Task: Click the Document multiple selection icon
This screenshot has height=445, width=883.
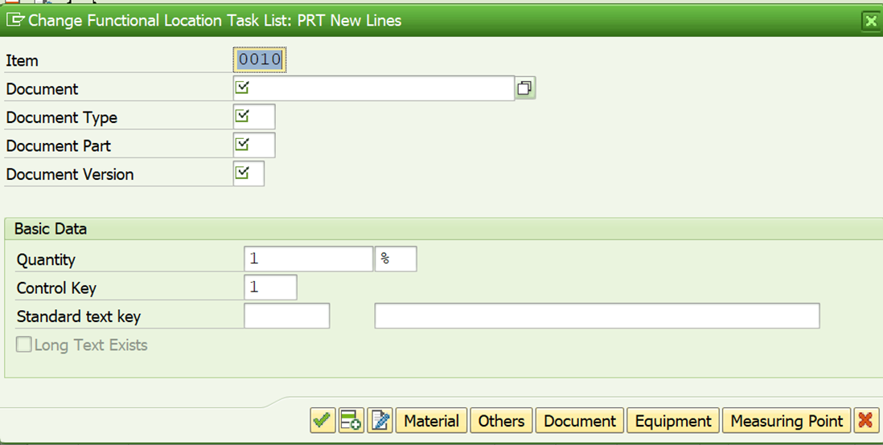Action: tap(525, 88)
